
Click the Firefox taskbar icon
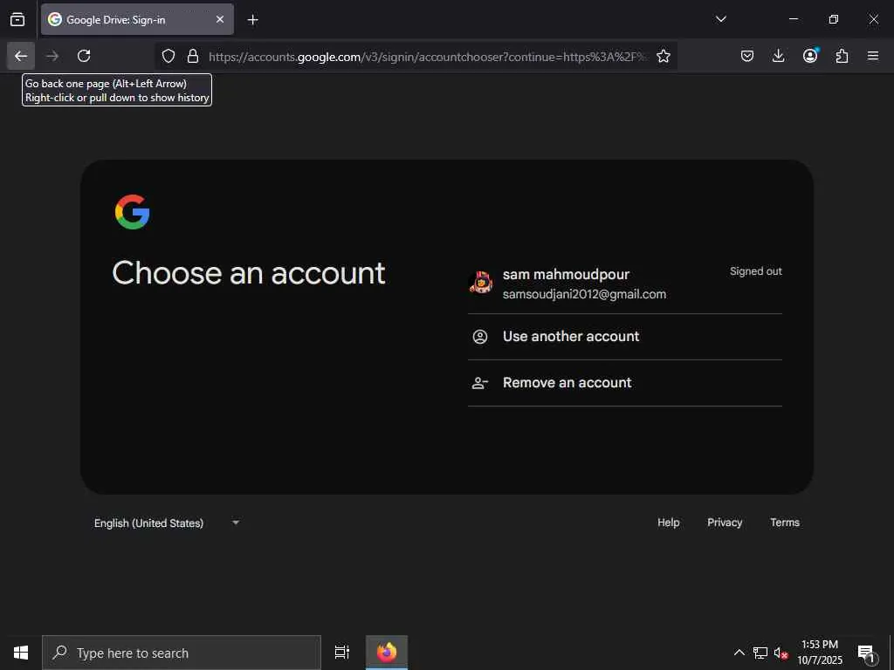[387, 653]
